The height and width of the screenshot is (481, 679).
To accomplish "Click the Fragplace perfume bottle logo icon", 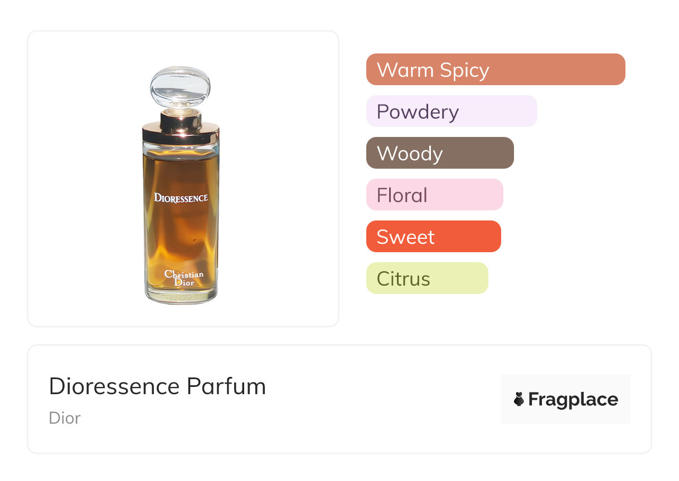I will point(519,399).
